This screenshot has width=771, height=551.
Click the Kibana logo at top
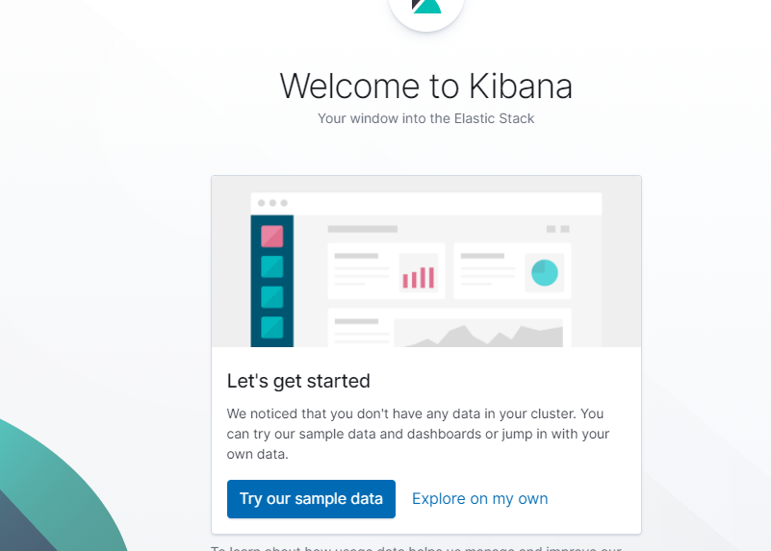tap(426, 8)
